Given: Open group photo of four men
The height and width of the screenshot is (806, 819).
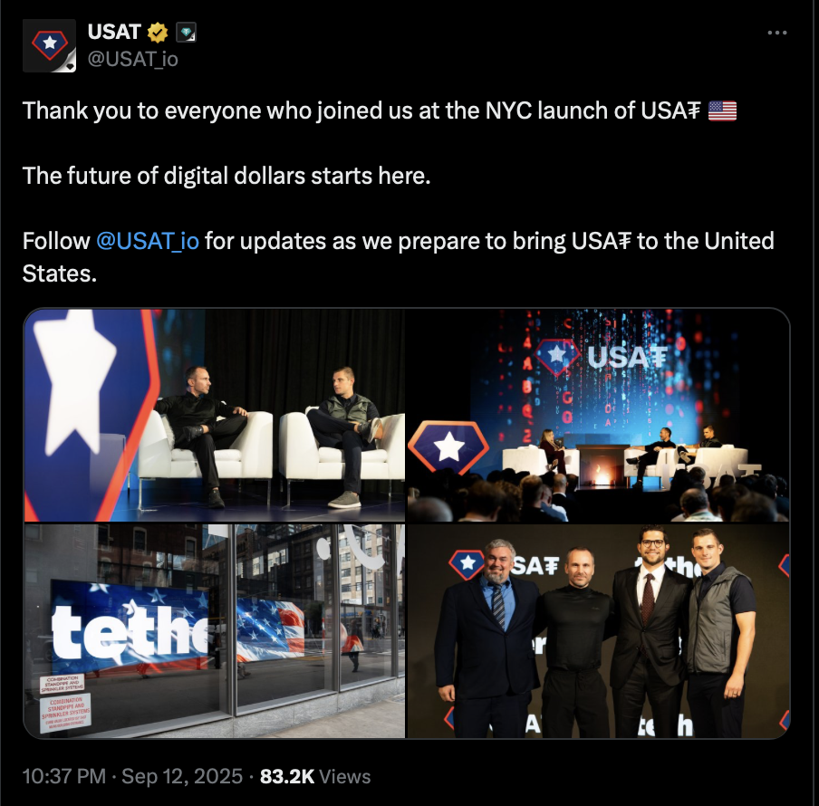Looking at the screenshot, I should (x=599, y=631).
